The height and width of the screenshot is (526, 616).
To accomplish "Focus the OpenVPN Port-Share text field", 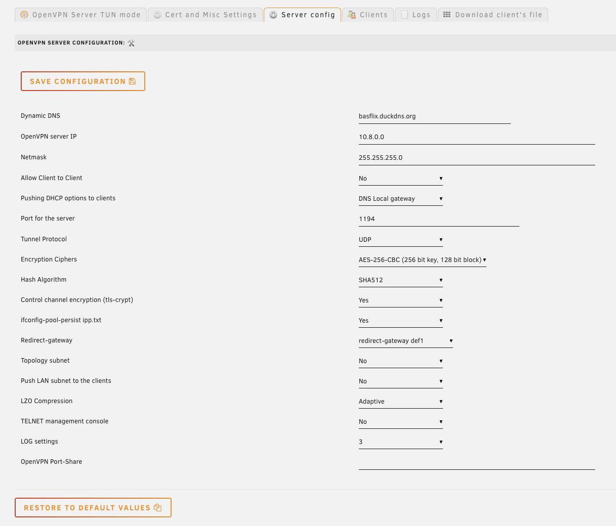I will [476, 462].
